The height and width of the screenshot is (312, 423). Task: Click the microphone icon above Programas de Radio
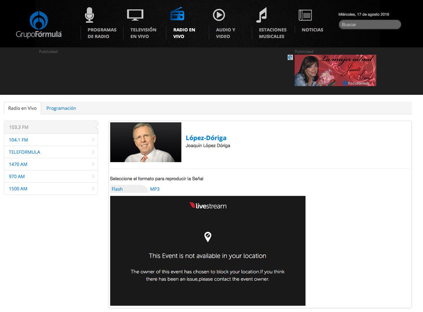(x=90, y=15)
